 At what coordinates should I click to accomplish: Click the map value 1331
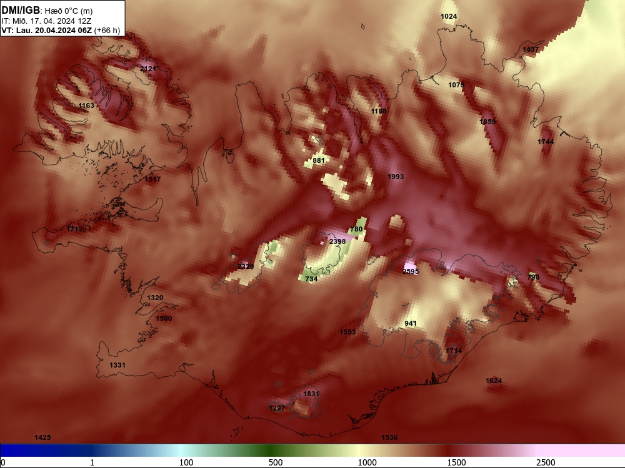(x=117, y=365)
